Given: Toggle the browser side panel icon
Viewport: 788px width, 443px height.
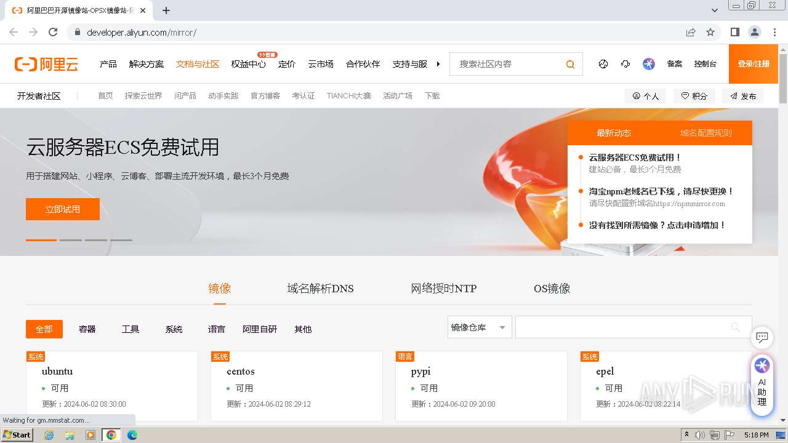Looking at the screenshot, I should click(x=735, y=32).
